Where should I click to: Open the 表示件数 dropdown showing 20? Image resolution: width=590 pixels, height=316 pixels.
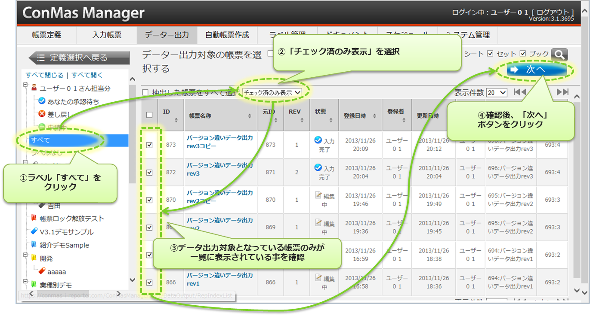pos(497,92)
